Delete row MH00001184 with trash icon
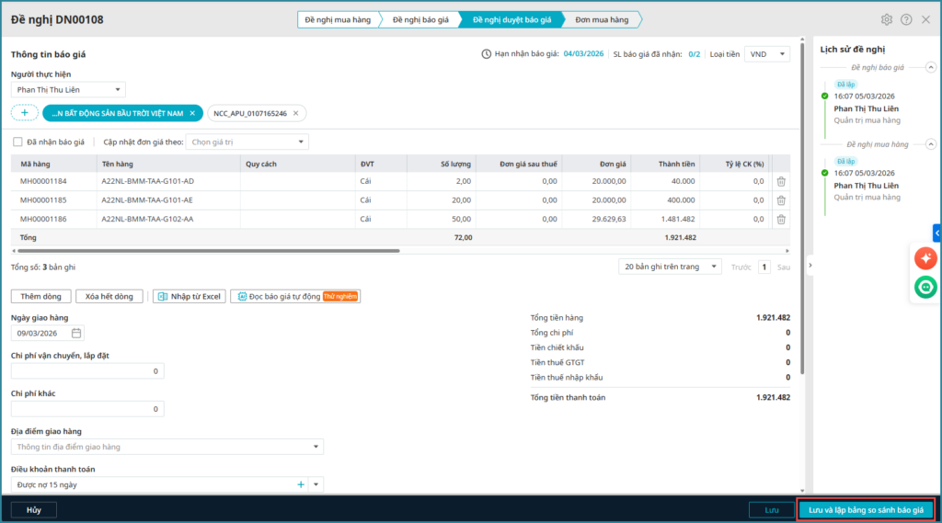The image size is (942, 523). pyautogui.click(x=780, y=181)
